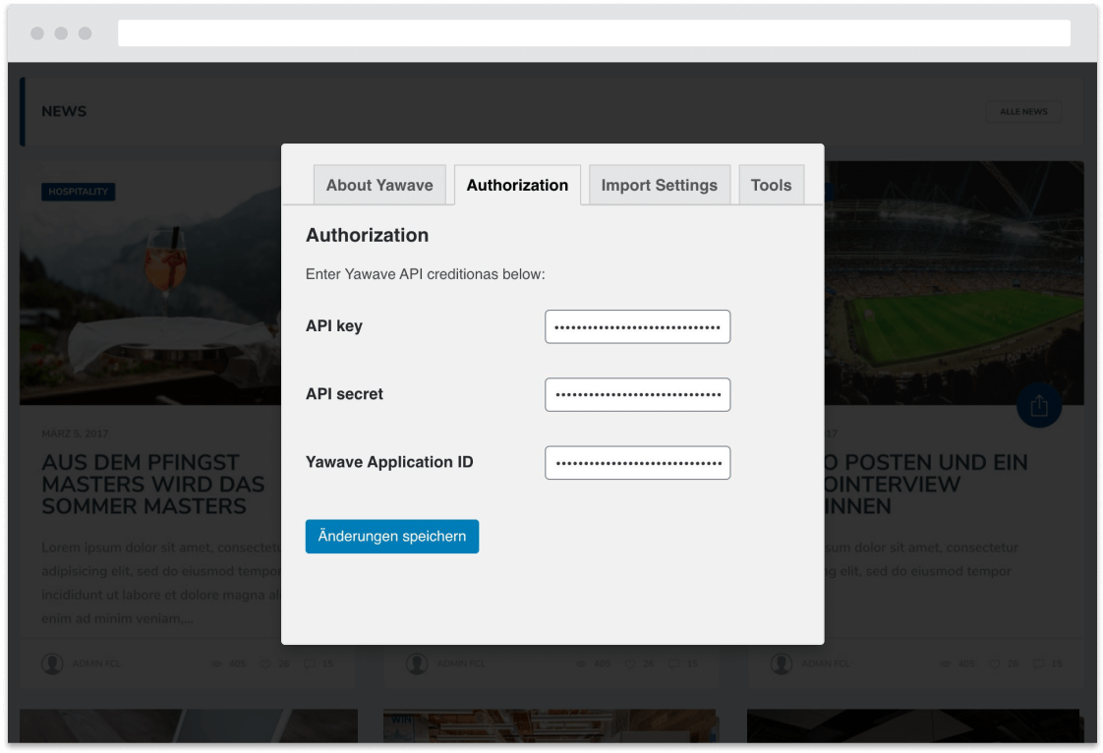The image size is (1103, 753).
Task: Click the middle card's admin avatar icon
Action: [417, 664]
